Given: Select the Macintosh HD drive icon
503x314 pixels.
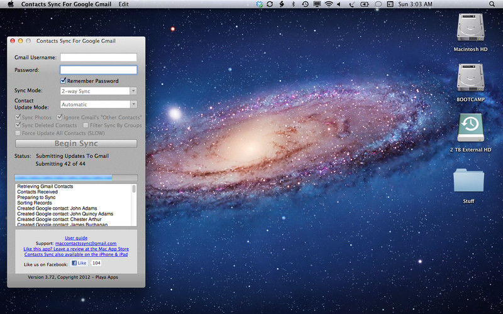Looking at the screenshot, I should coord(470,27).
